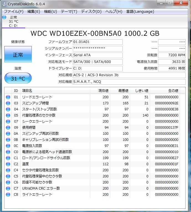
Task: Click the S.M.A.R.T., NCQ features field
Action: [129, 82]
